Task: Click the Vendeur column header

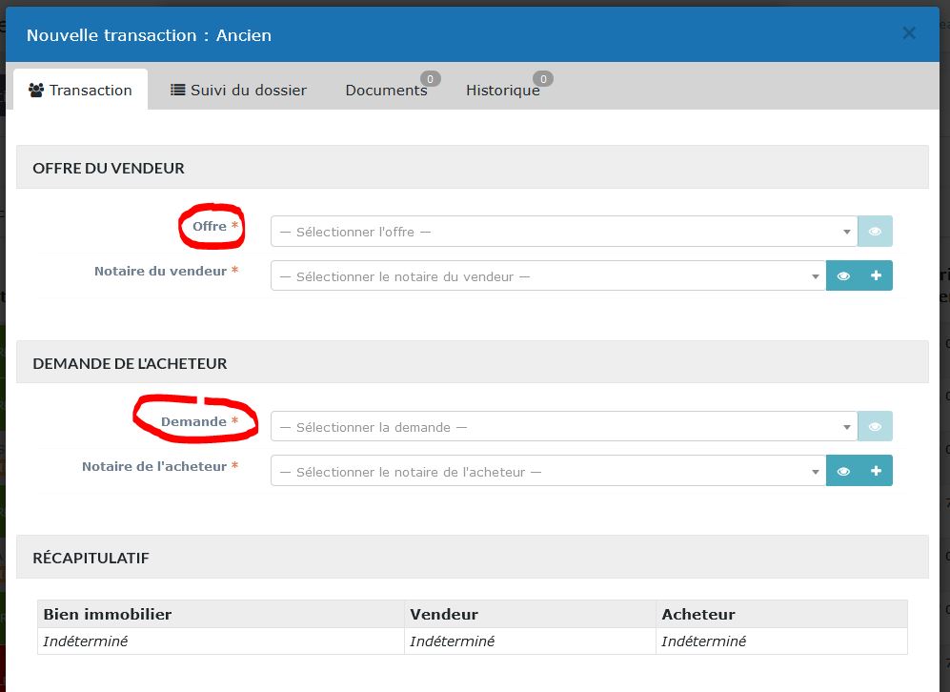Action: tap(444, 615)
